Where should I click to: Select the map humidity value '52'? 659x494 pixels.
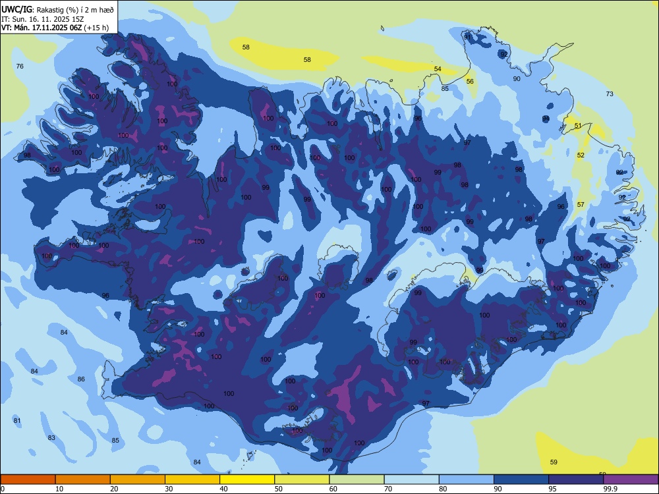[x=581, y=155]
